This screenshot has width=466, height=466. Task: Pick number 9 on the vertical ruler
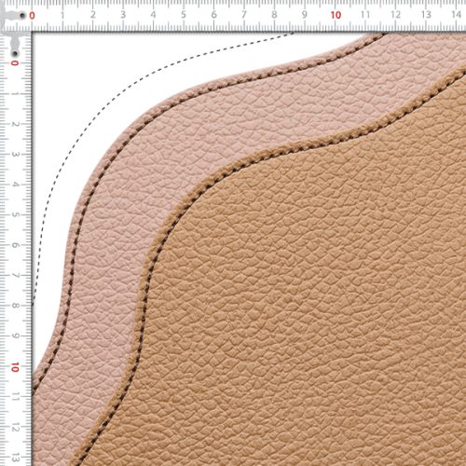(x=15, y=336)
